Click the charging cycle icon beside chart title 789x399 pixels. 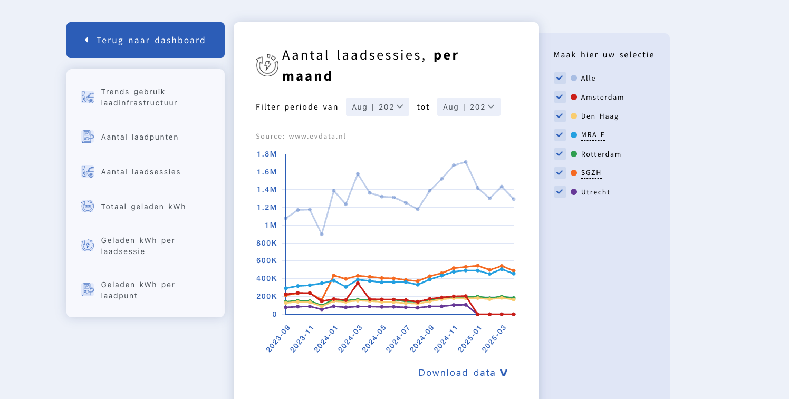(x=267, y=65)
